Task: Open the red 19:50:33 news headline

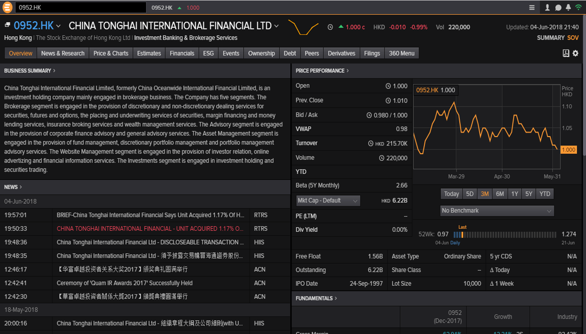Action: (x=151, y=228)
